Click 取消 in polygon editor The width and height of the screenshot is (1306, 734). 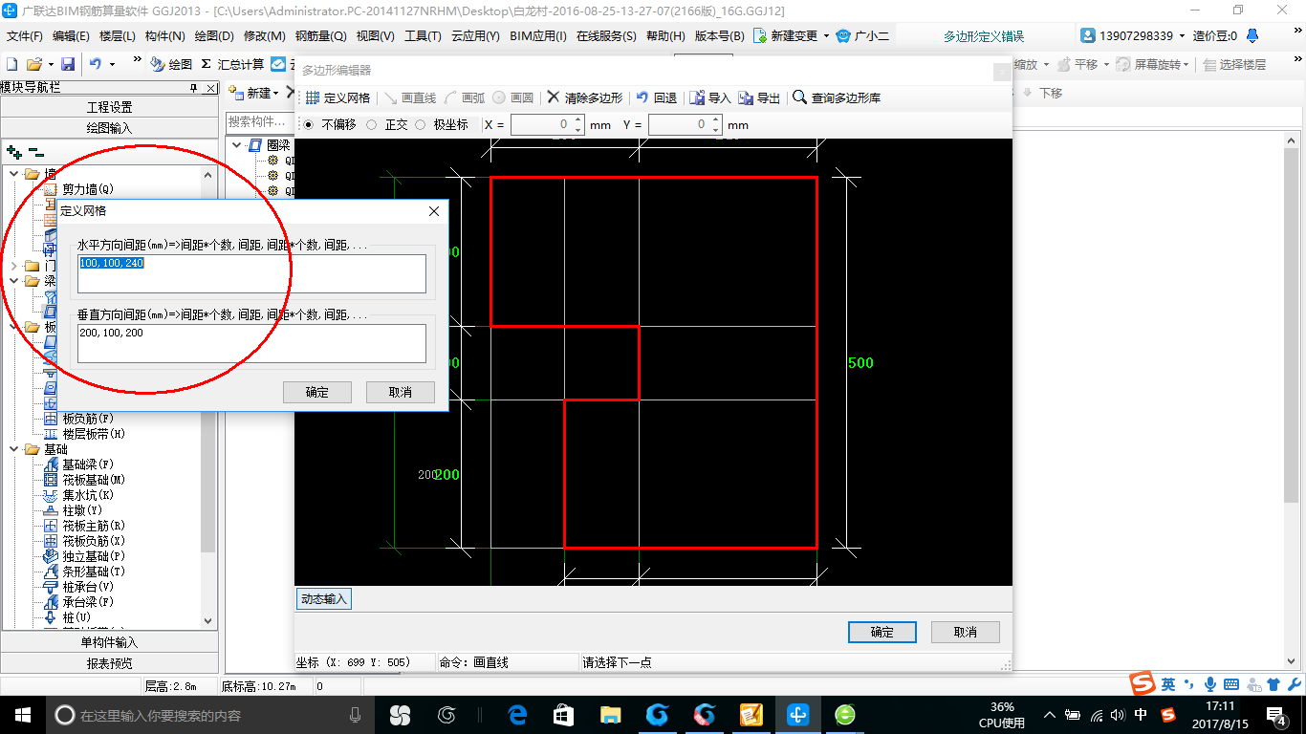[x=966, y=632]
